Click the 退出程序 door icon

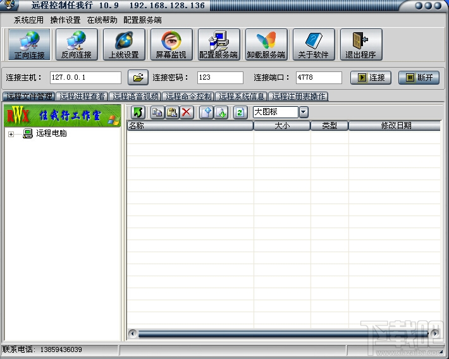361,44
